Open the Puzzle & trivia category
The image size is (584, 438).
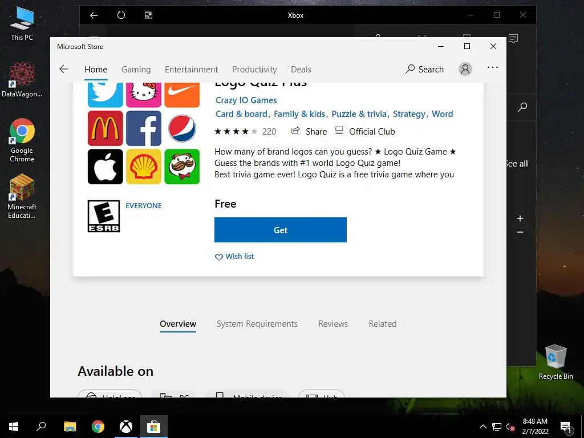359,114
